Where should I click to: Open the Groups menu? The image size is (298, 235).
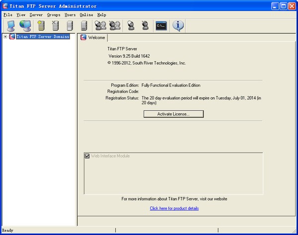coord(54,15)
